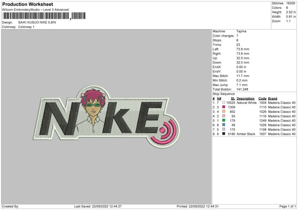This screenshot has height=210, width=298.
Task: Click the Created By label
Action: click(x=10, y=207)
